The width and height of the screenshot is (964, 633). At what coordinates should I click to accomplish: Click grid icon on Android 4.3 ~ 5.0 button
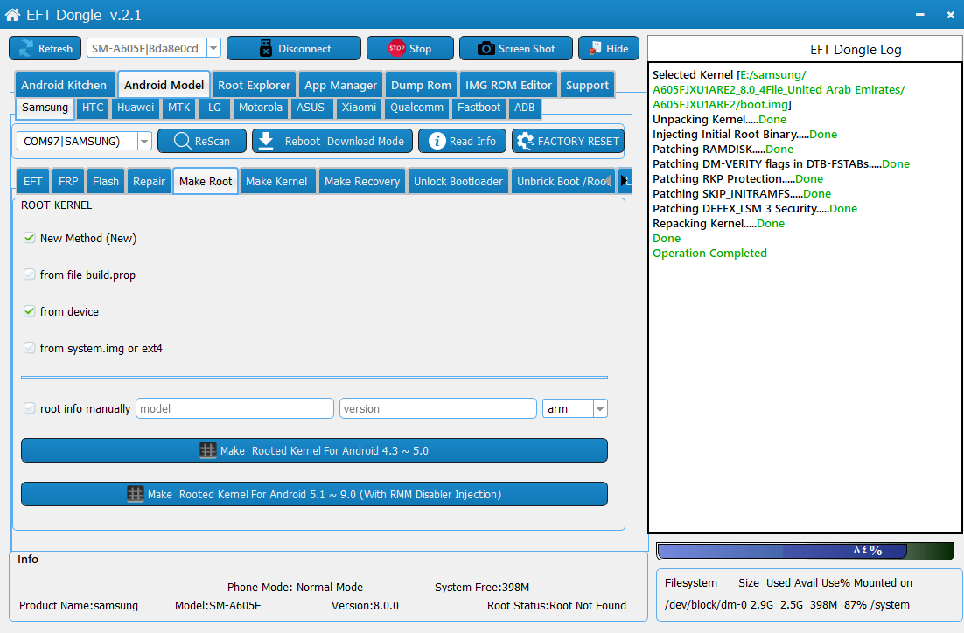(208, 450)
